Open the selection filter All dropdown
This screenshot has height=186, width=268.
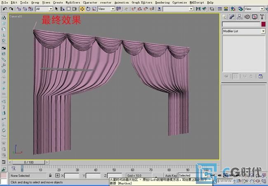tap(44, 9)
